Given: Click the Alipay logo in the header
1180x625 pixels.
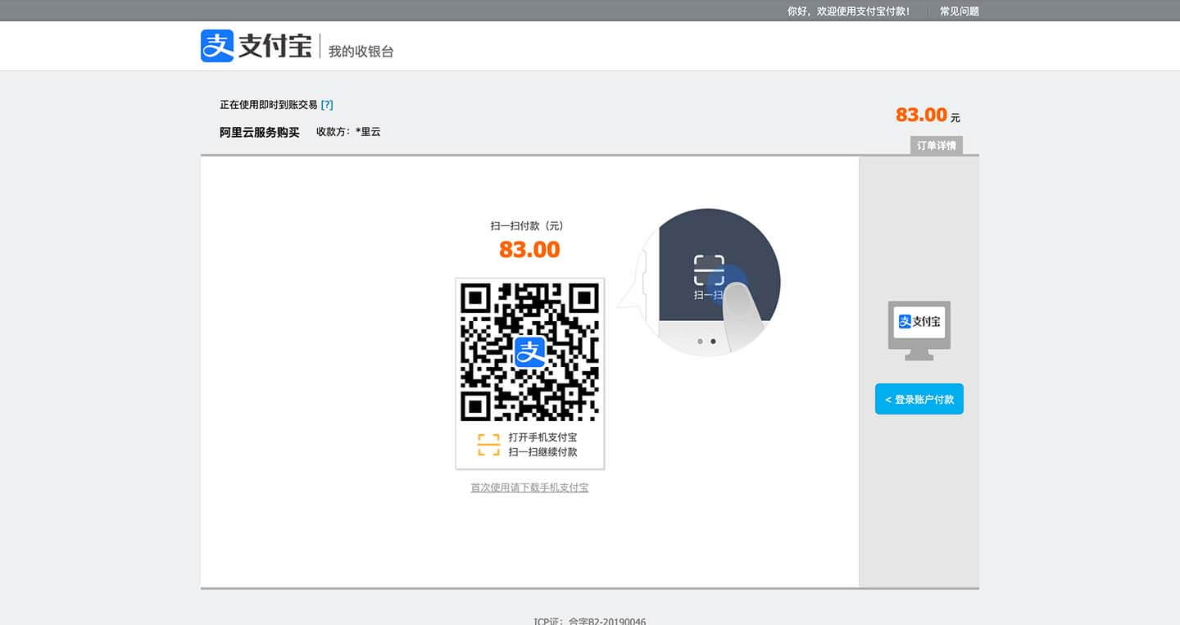Looking at the screenshot, I should (x=256, y=46).
